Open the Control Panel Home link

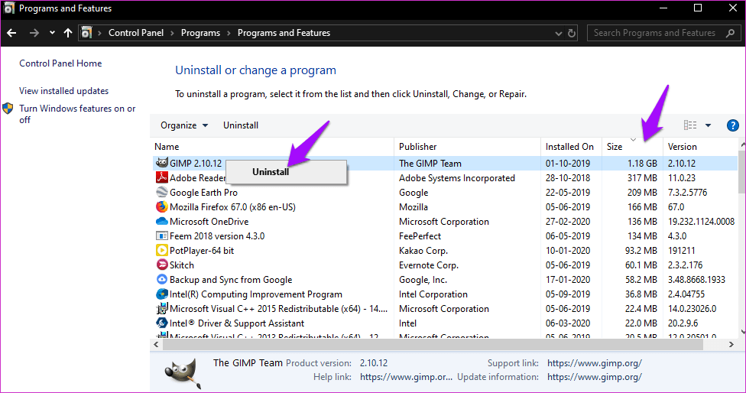60,63
